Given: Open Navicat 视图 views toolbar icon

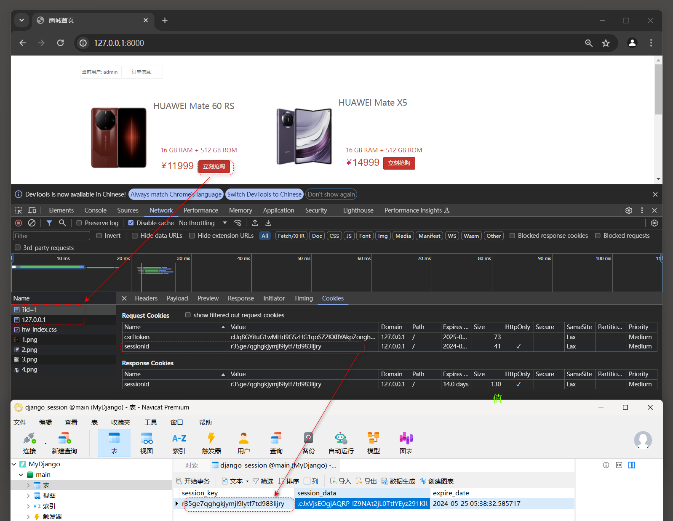Looking at the screenshot, I should point(147,443).
